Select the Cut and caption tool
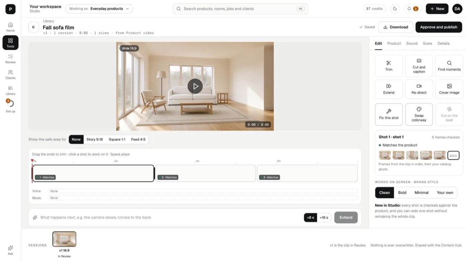The image size is (466, 262). 419,66
